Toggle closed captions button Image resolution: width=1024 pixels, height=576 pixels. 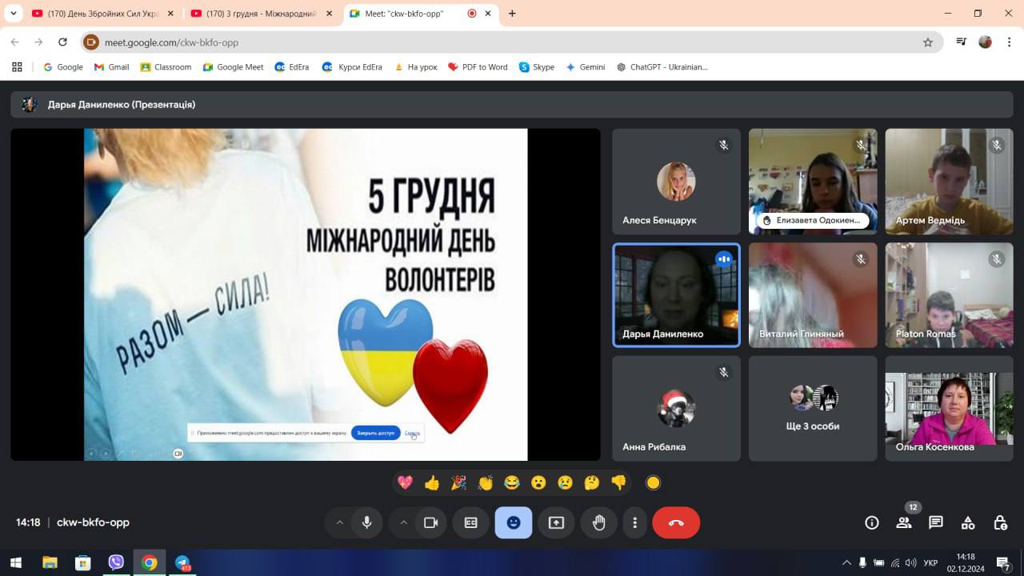click(x=470, y=522)
